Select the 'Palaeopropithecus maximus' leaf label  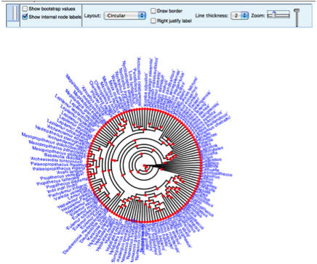(x=57, y=164)
